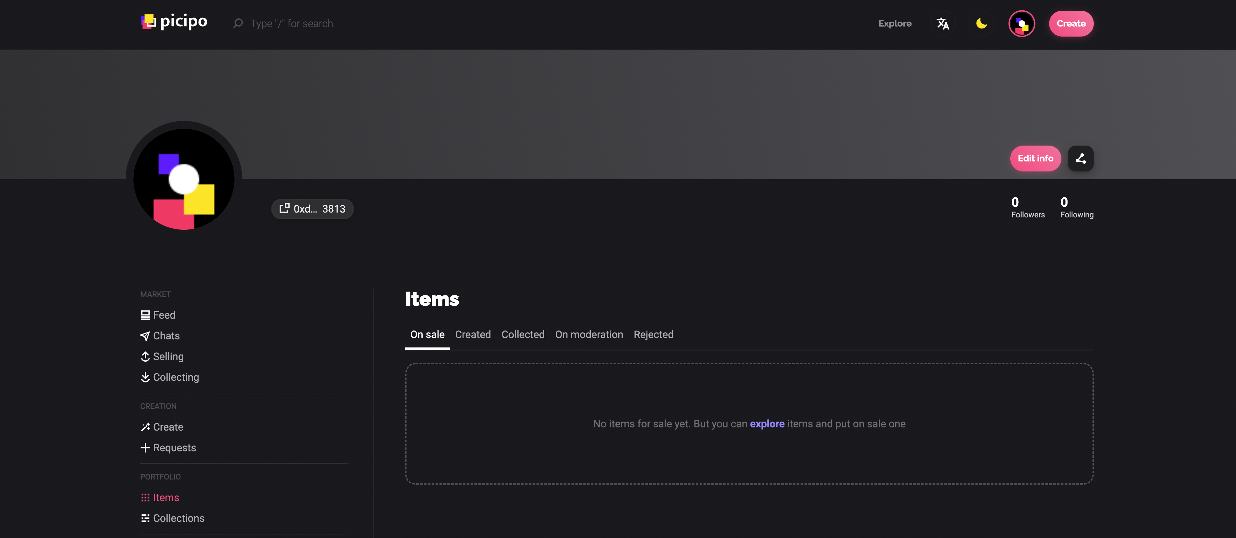
Task: Open Requests in the sidebar
Action: point(168,447)
